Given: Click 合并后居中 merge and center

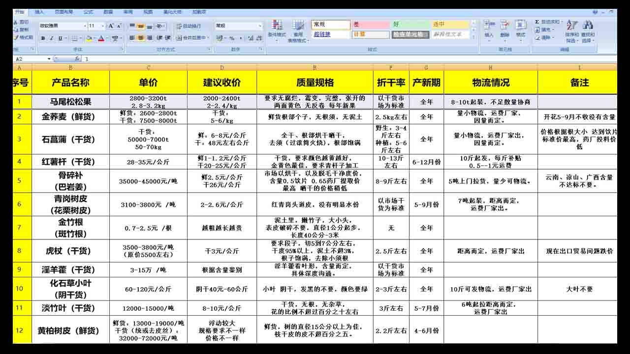Looking at the screenshot, I should coord(191,38).
